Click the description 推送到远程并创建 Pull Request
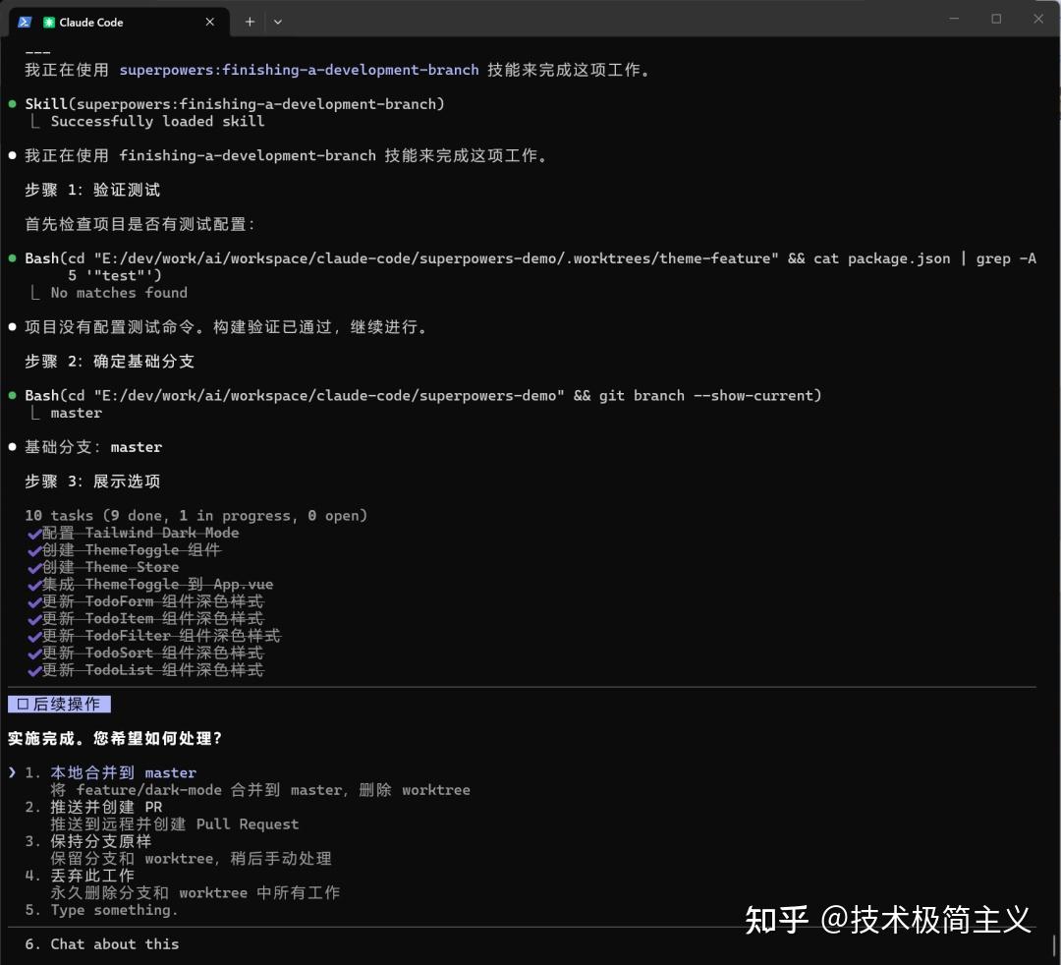 point(175,824)
